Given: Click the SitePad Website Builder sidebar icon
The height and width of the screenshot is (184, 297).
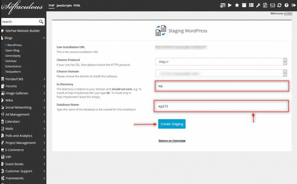Looking at the screenshot, I should (x=2, y=31).
